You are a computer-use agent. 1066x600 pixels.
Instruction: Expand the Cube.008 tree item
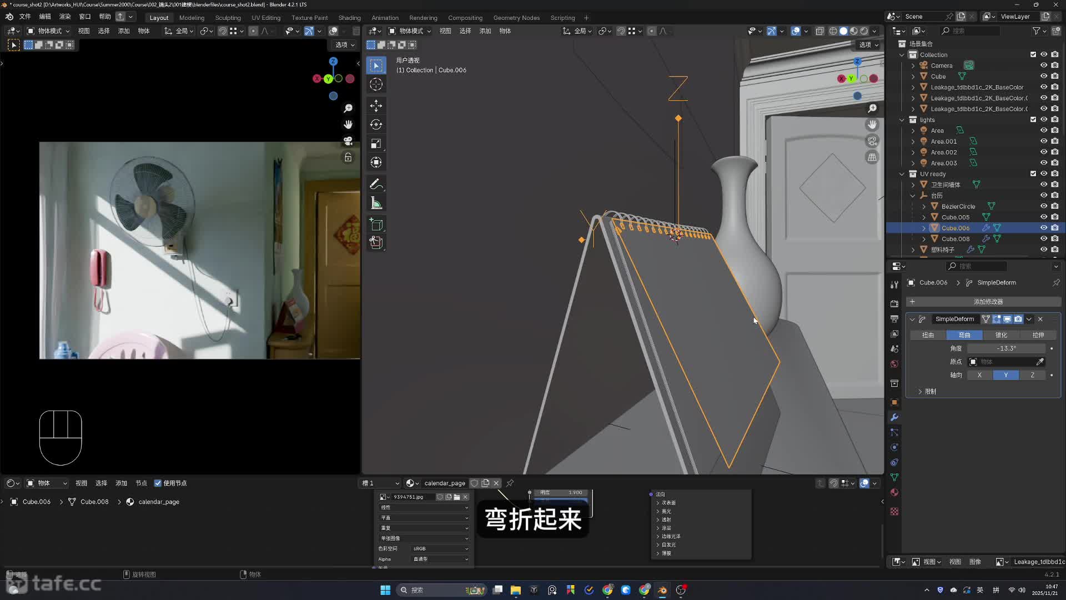(924, 239)
